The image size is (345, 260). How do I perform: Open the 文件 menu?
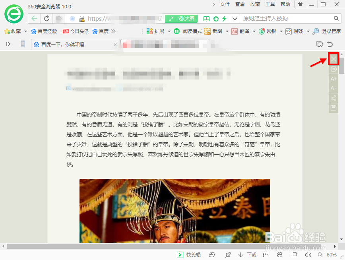pyautogui.click(x=225, y=4)
